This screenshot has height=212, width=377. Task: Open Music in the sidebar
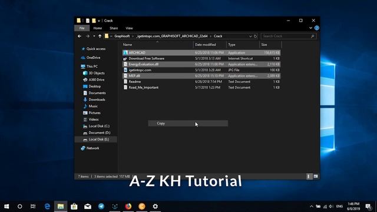93,106
